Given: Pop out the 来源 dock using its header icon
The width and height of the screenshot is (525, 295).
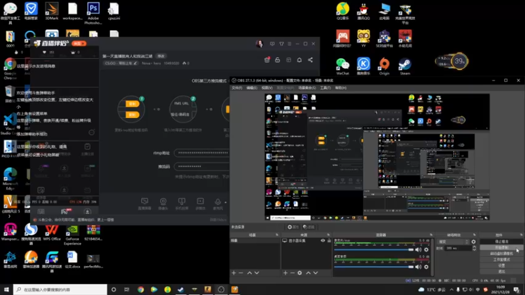Looking at the screenshot, I should (x=328, y=235).
